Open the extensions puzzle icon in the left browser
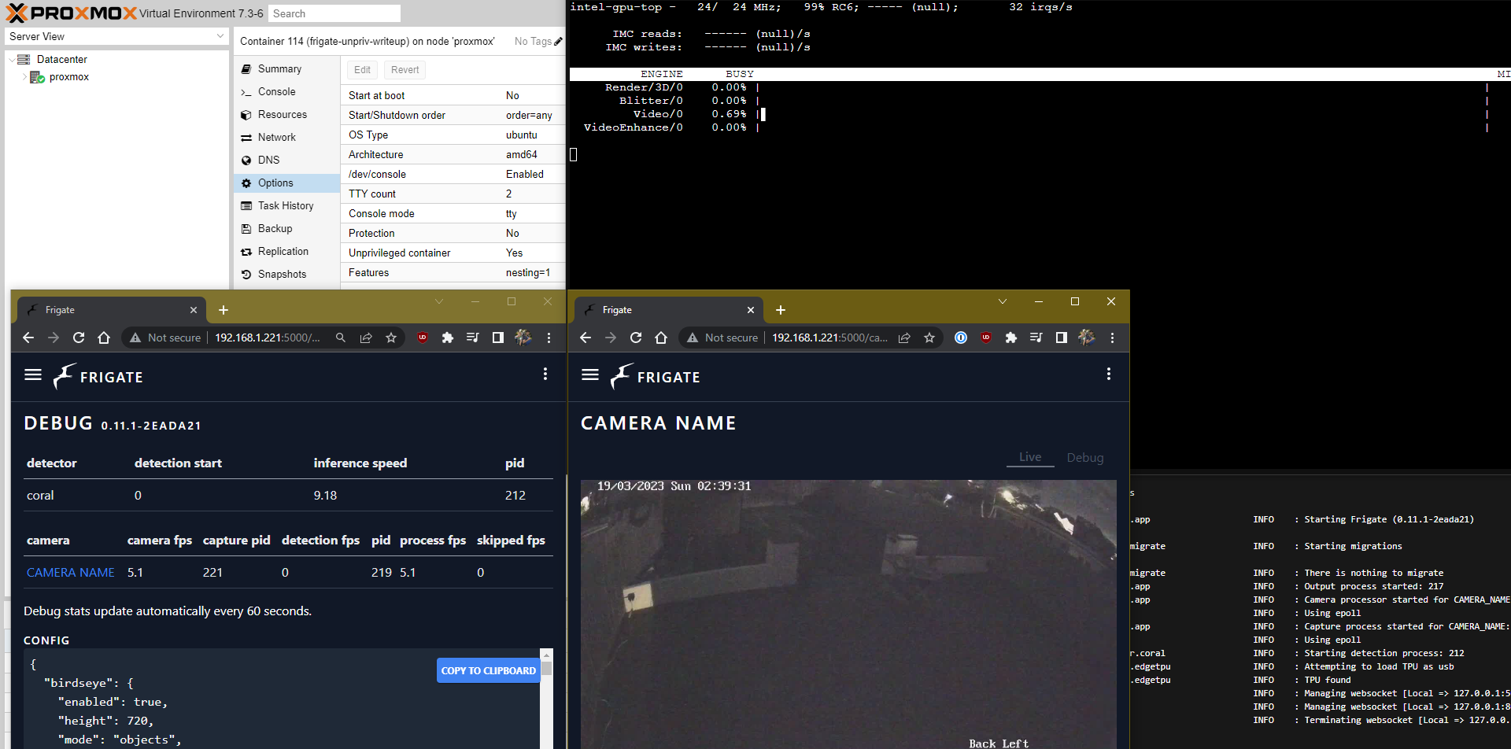This screenshot has height=749, width=1511. tap(448, 338)
